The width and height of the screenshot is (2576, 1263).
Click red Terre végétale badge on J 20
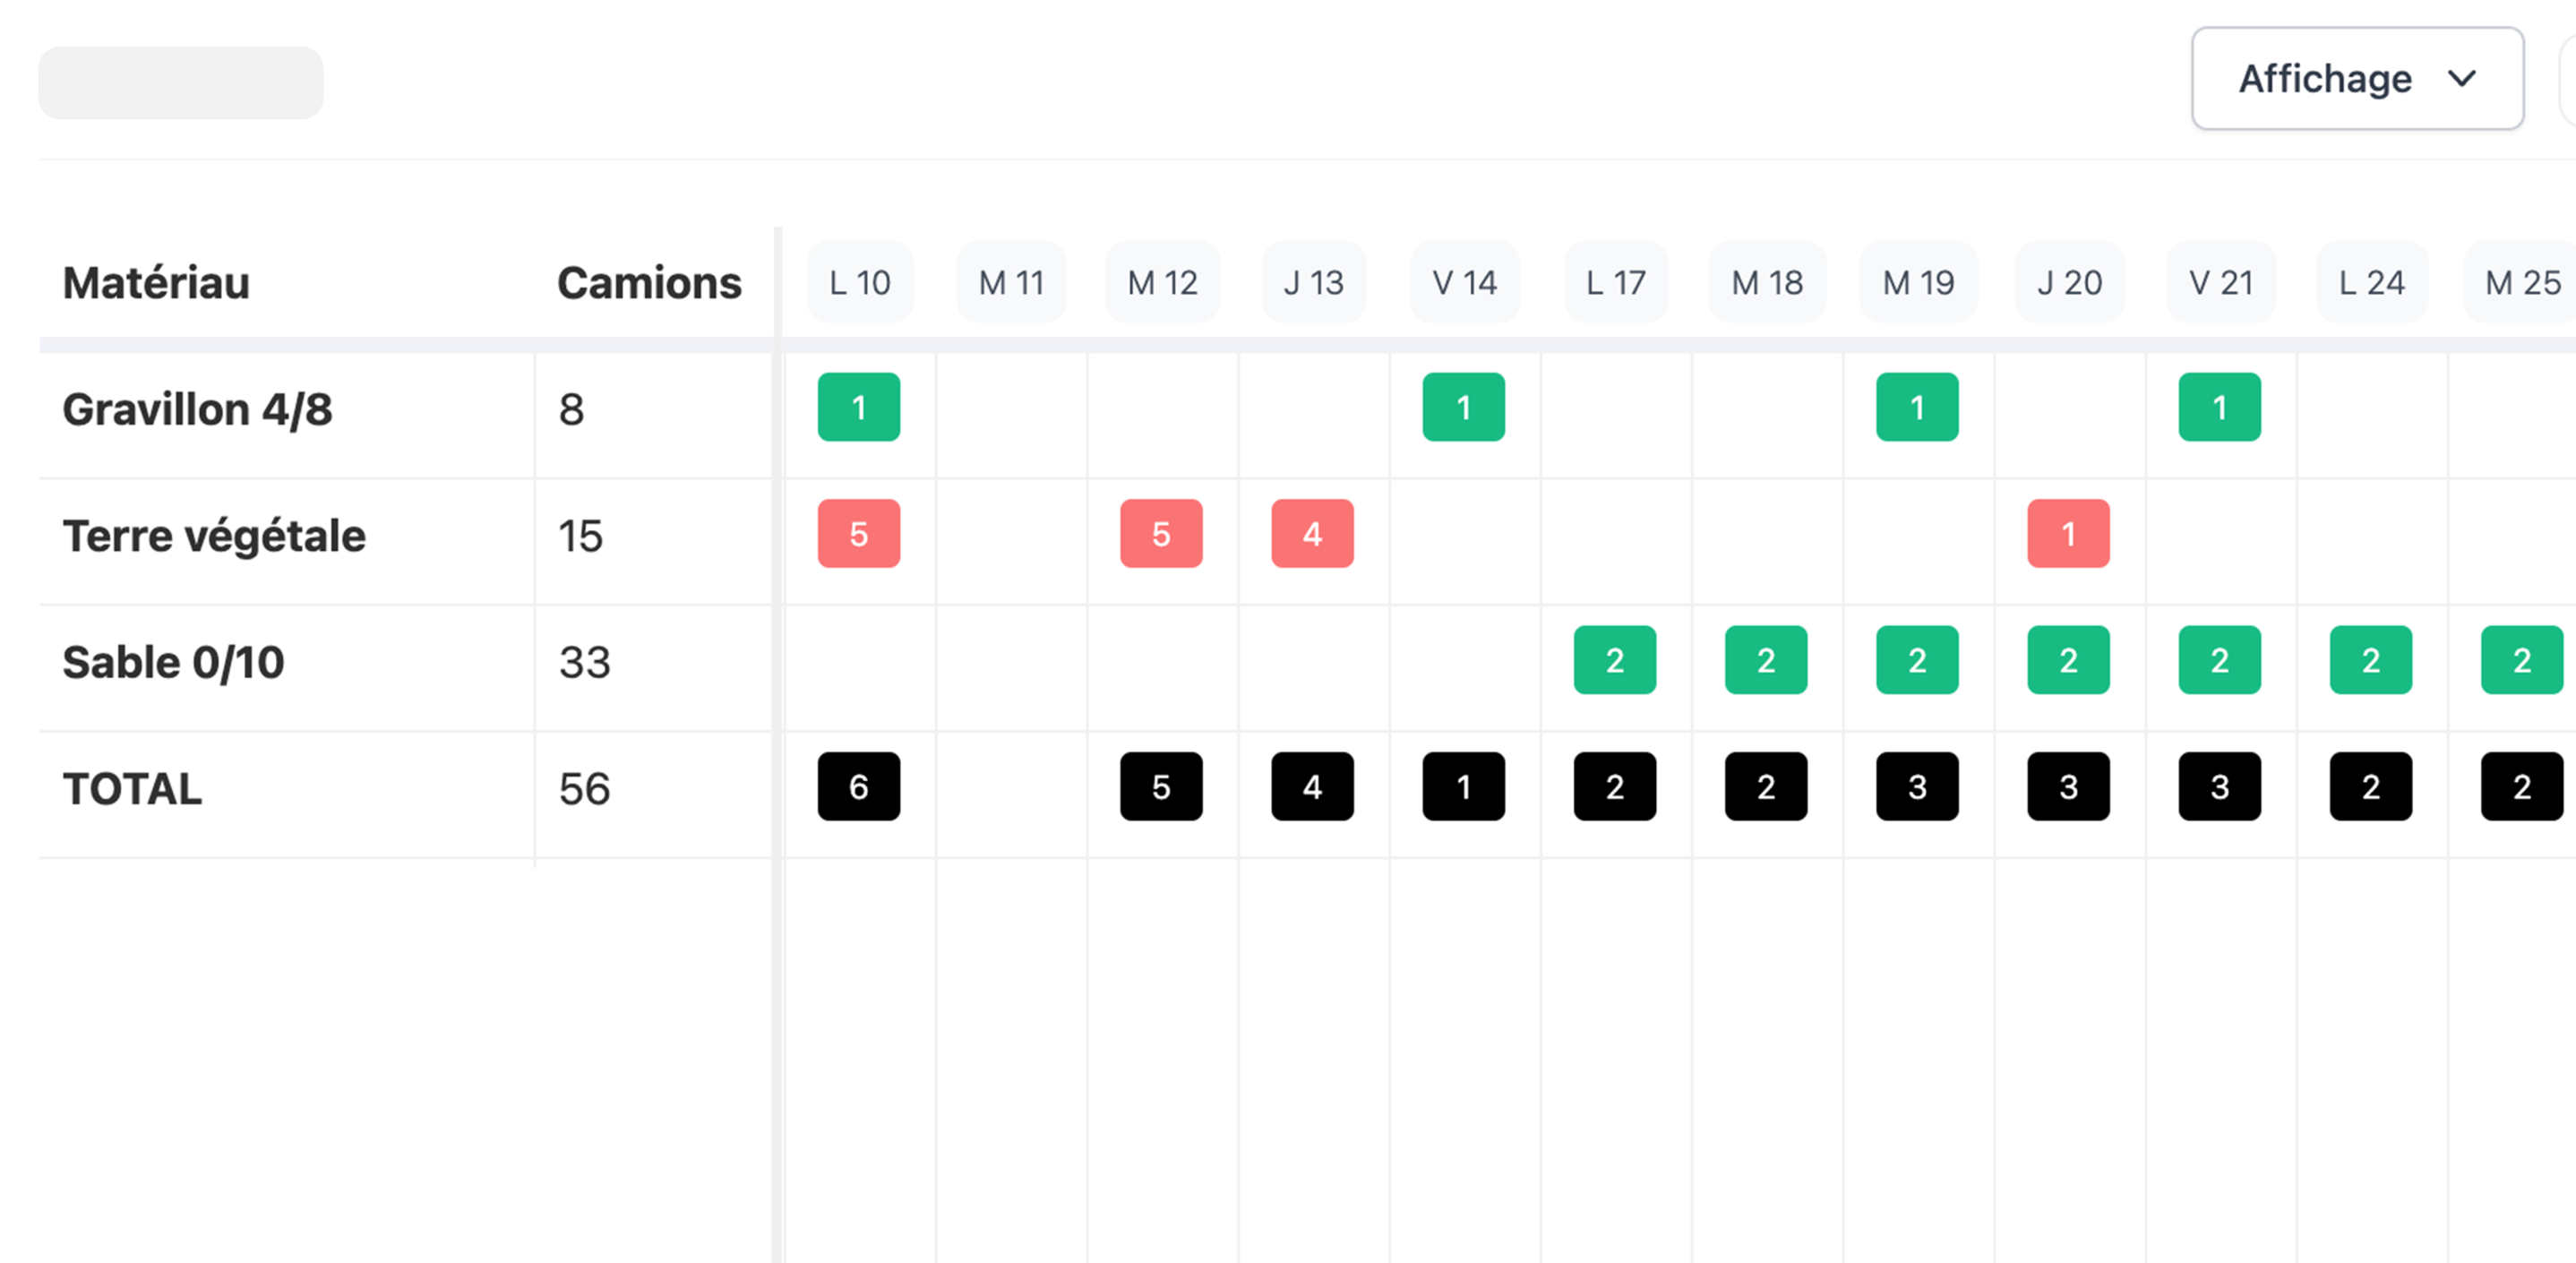pos(2068,534)
